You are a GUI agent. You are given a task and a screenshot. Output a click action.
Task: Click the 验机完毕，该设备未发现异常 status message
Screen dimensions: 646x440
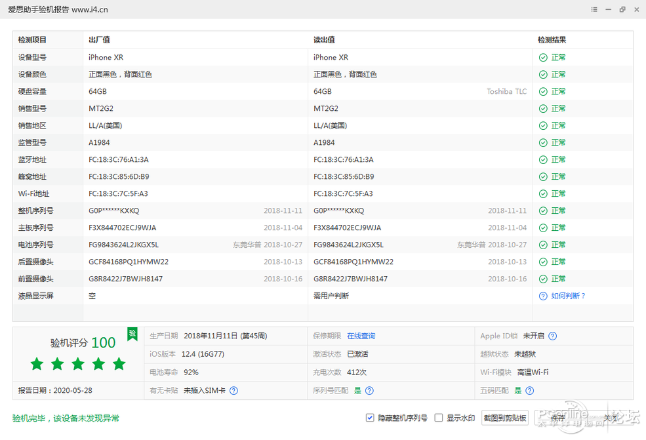tap(66, 418)
